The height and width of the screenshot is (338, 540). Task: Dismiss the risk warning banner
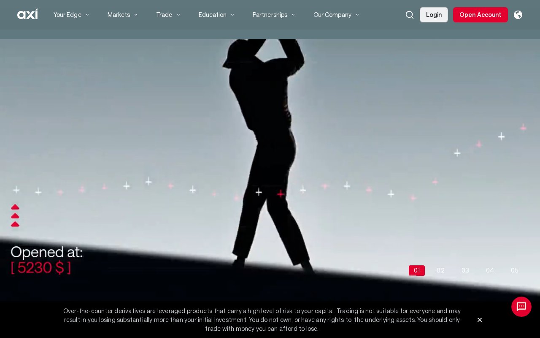click(480, 320)
